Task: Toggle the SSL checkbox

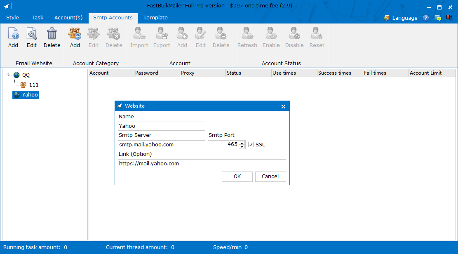Action: pyautogui.click(x=251, y=145)
